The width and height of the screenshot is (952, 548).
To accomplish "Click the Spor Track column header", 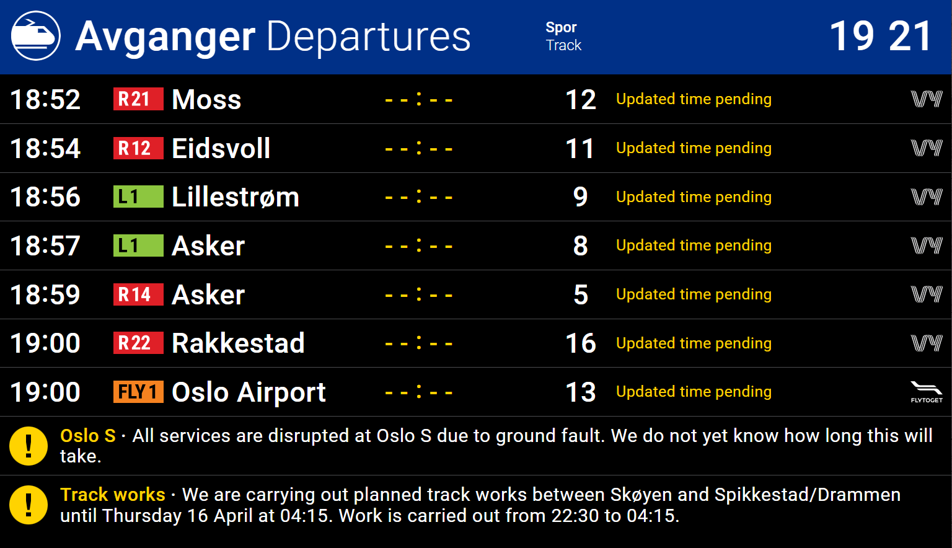I will coord(563,36).
